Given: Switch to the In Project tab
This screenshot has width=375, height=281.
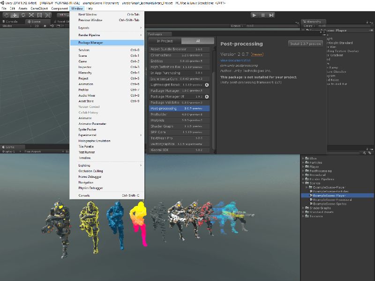Looking at the screenshot, I should (x=165, y=41).
